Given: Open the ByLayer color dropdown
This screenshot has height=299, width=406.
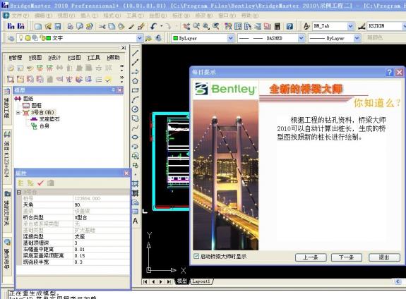Looking at the screenshot, I should pos(230,38).
